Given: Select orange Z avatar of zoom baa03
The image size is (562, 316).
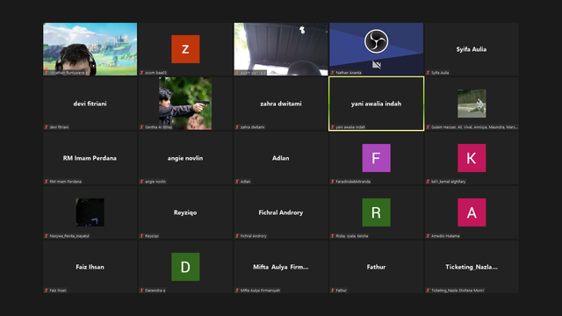Looking at the screenshot, I should 185,49.
